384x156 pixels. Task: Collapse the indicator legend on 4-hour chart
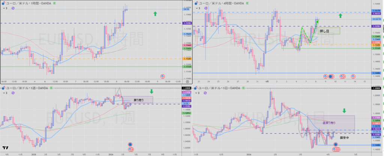195,7
